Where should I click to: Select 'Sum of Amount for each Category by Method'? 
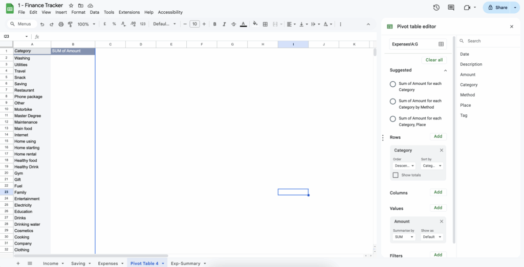click(x=393, y=102)
